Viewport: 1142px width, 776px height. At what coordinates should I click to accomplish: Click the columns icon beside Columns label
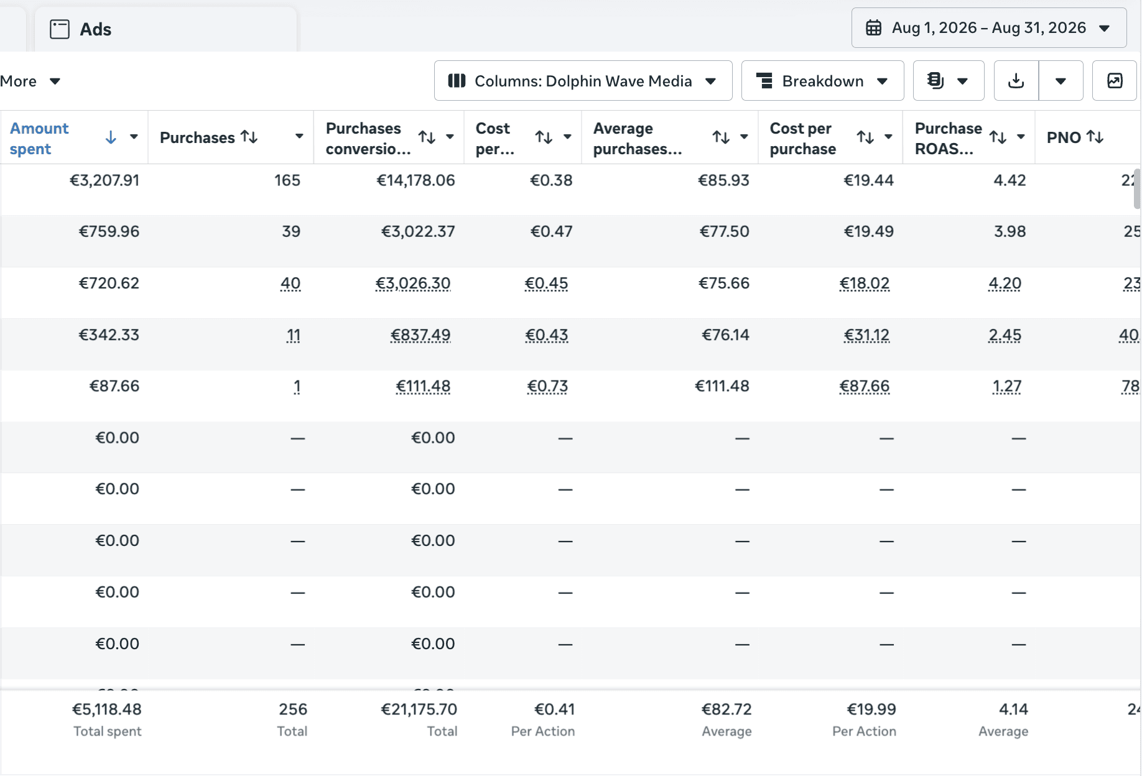(x=457, y=81)
